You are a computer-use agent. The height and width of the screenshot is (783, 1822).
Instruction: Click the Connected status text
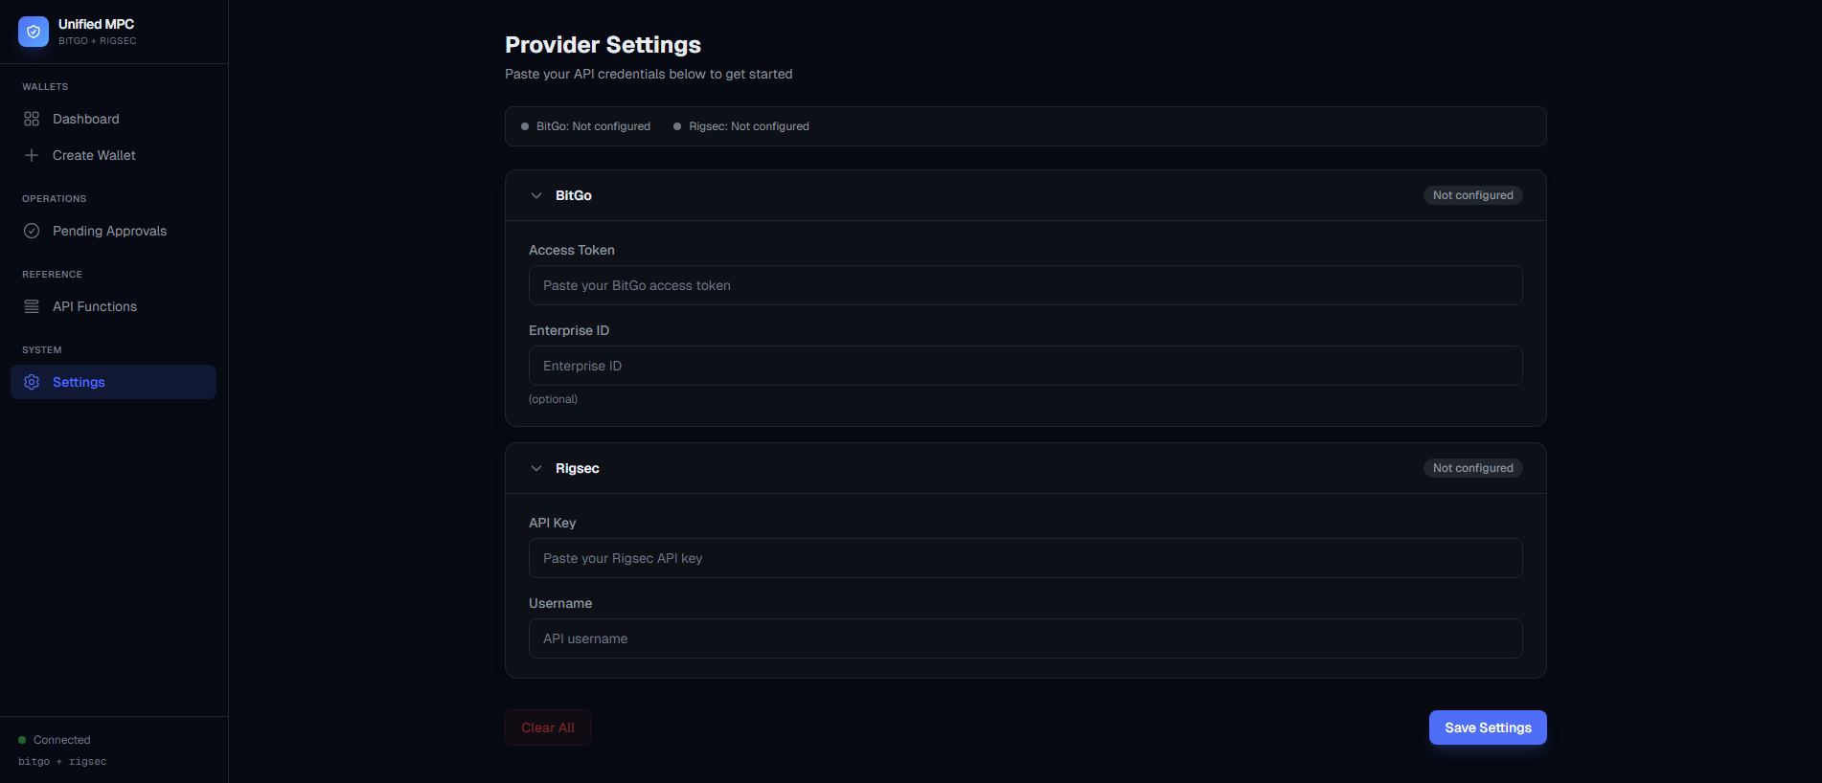point(62,740)
